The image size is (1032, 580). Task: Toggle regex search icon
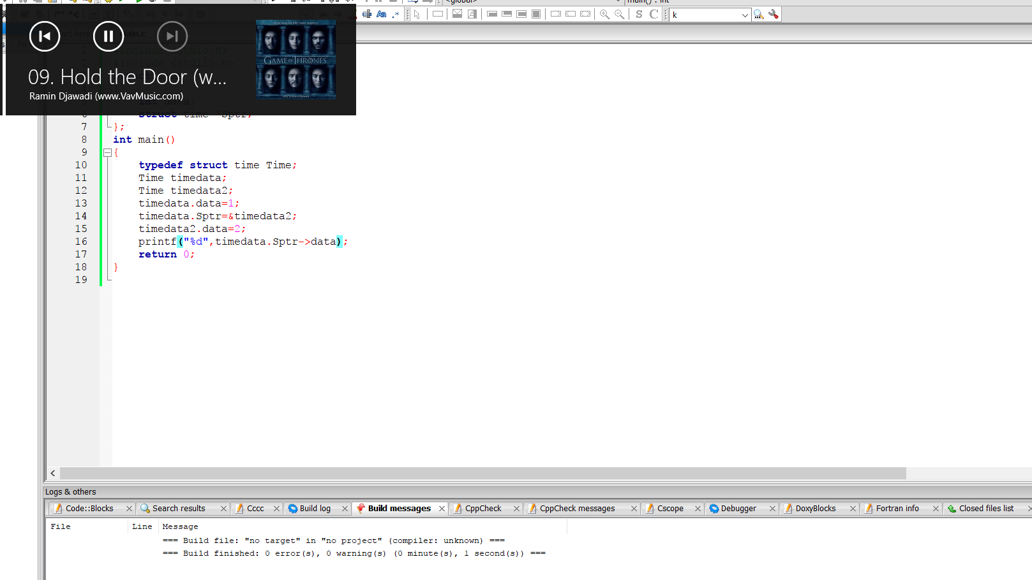coord(396,14)
